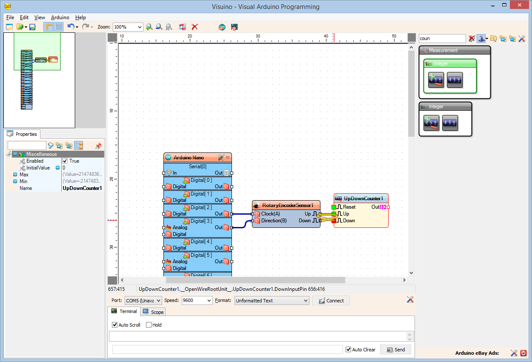532x362 pixels.
Task: Click the Undo arrow icon
Action: coord(71,27)
